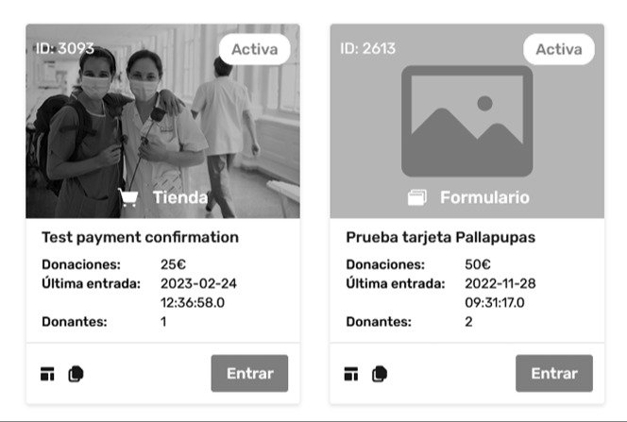Click the Activa badge on campaign 3093
627x422 pixels.
[255, 49]
